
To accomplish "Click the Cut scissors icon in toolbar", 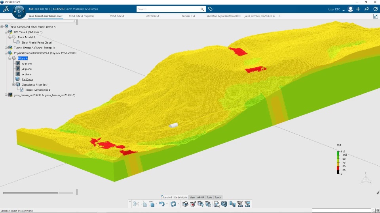I will click(136, 204).
